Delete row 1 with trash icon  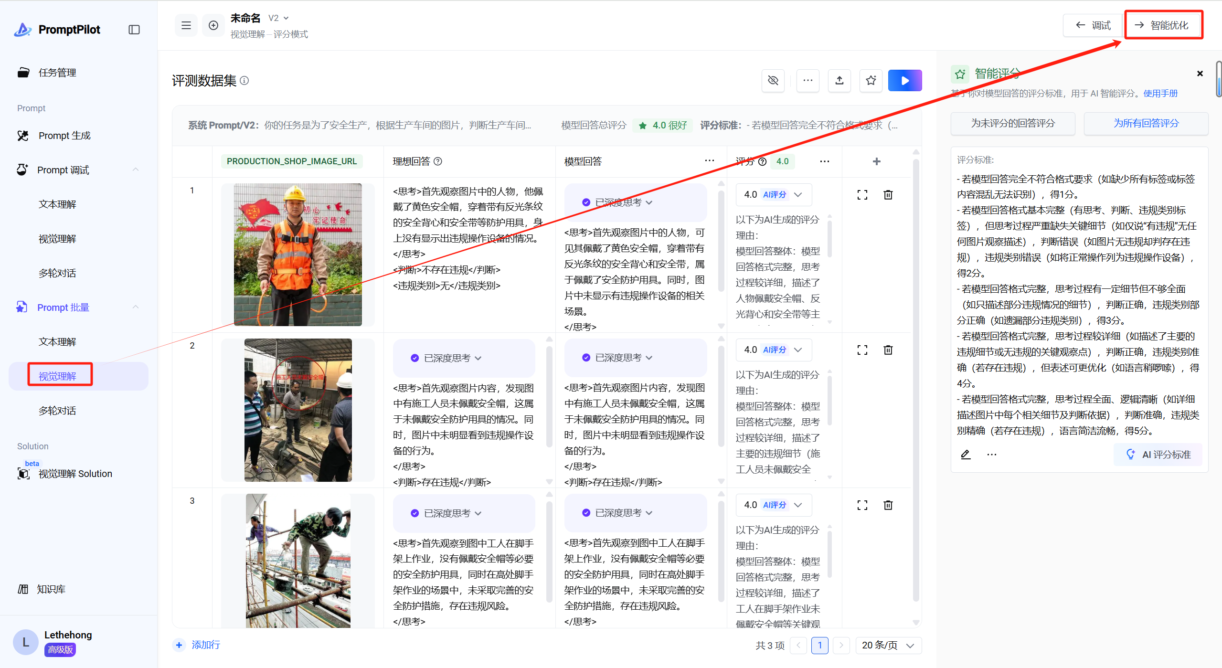(x=888, y=195)
